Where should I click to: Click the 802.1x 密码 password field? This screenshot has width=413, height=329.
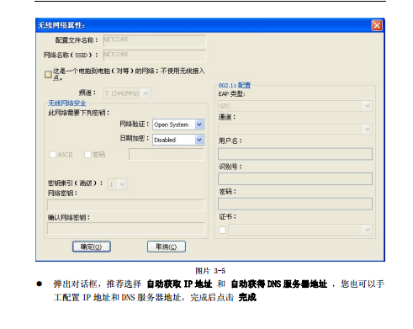click(x=295, y=204)
